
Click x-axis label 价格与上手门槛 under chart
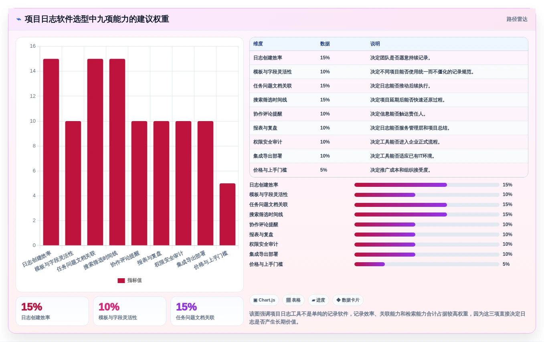210,260
